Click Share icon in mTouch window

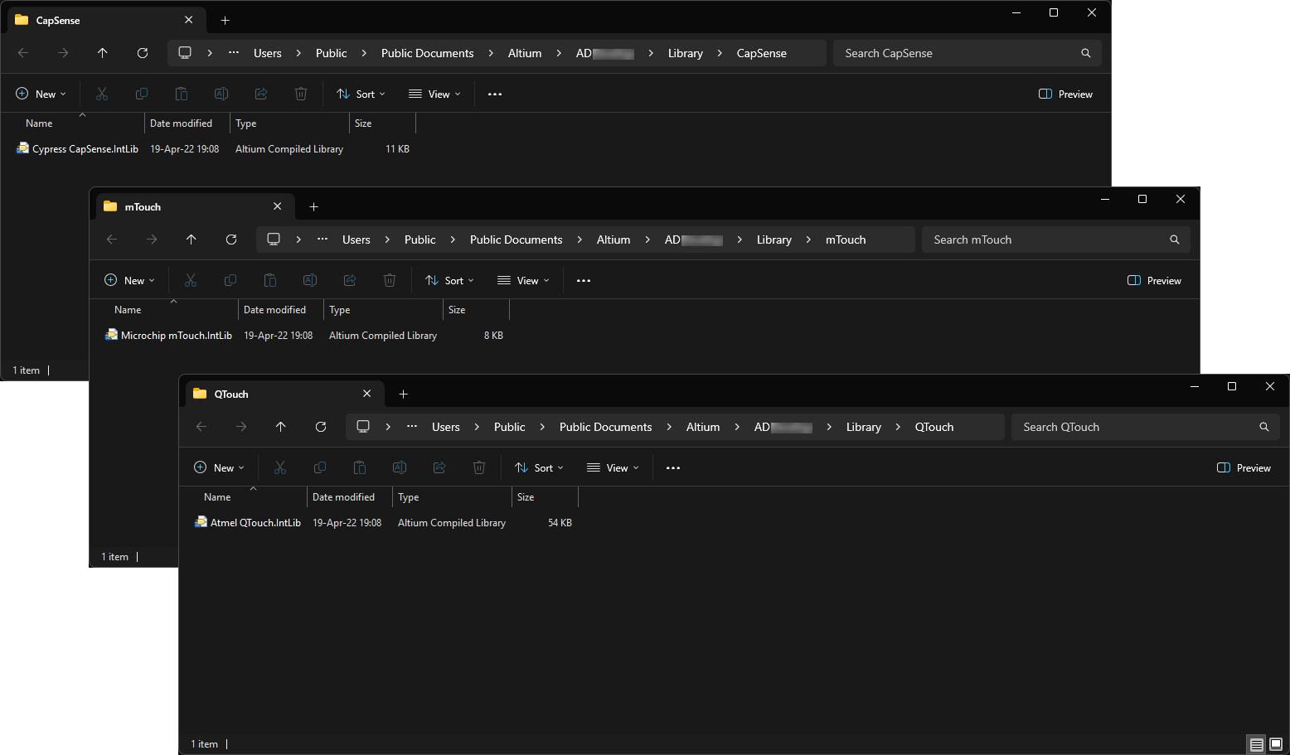(x=350, y=281)
